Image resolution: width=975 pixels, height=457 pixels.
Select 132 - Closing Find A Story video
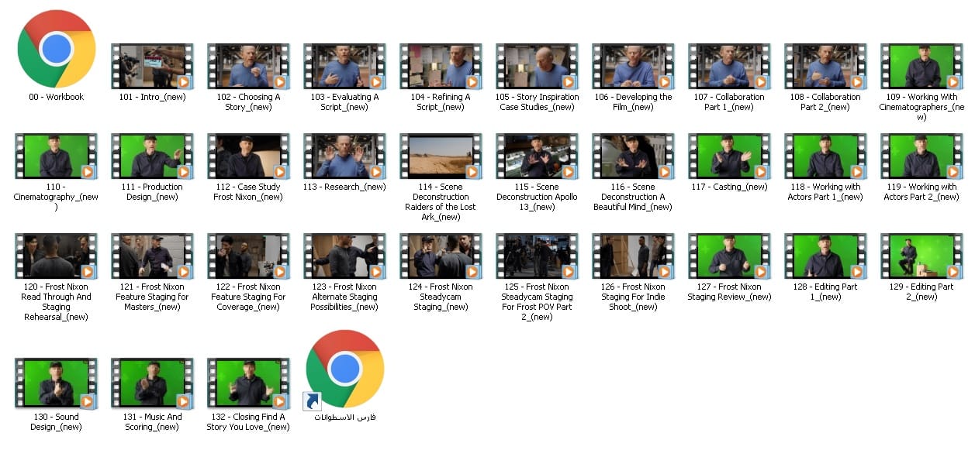click(x=248, y=383)
